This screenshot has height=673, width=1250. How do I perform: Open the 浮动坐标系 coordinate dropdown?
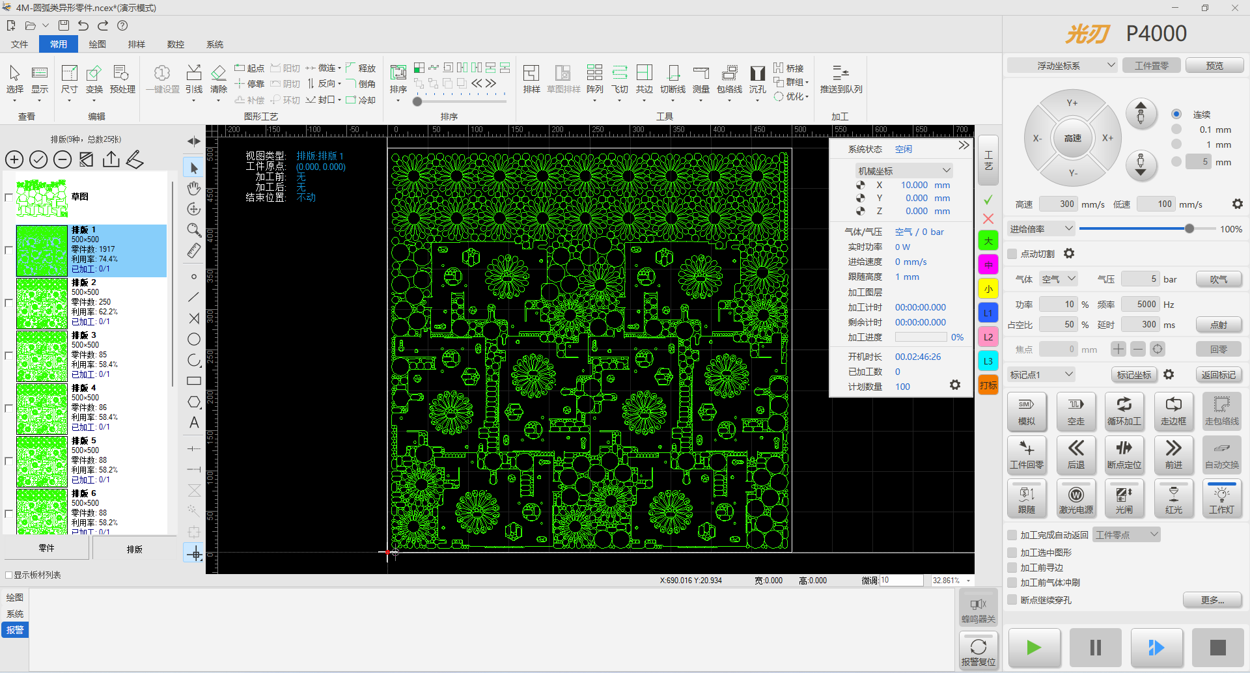[1062, 66]
